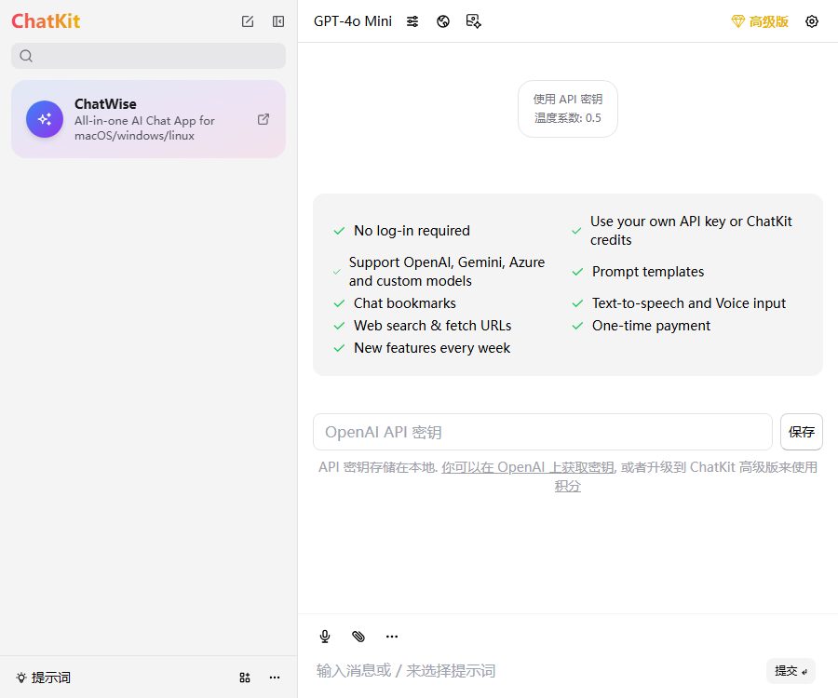Click 'Chat bookmarks' feature text

click(405, 303)
